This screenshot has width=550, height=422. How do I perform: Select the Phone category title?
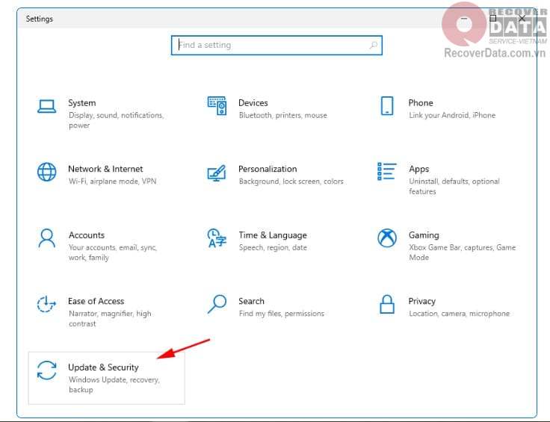[421, 102]
